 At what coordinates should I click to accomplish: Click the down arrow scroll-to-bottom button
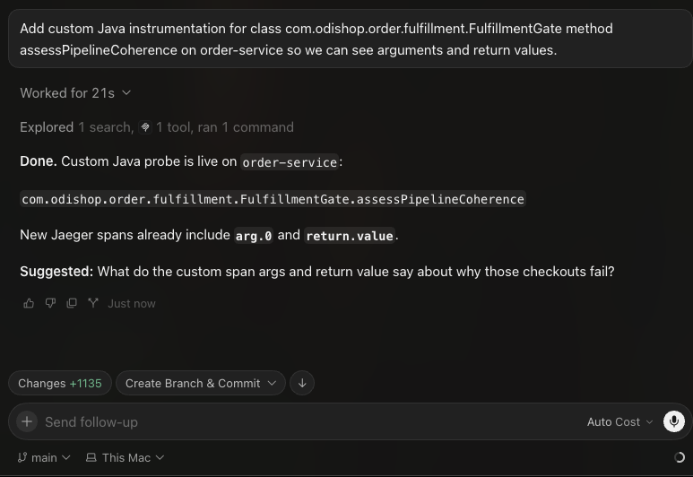pyautogui.click(x=302, y=383)
